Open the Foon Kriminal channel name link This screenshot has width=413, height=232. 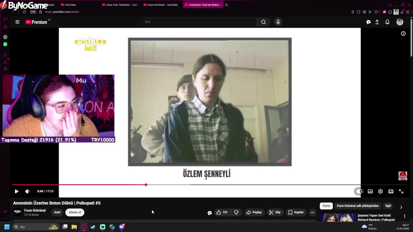[35, 210]
